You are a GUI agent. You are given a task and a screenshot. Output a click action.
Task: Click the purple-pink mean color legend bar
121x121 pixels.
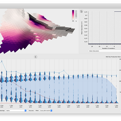pos(73,15)
